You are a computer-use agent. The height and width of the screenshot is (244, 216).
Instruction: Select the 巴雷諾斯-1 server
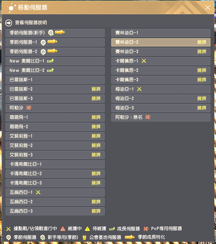click(x=55, y=80)
